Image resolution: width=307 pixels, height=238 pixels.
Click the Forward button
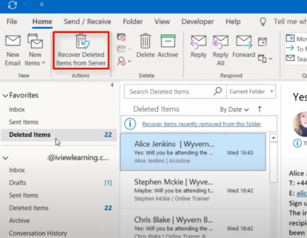click(x=244, y=47)
